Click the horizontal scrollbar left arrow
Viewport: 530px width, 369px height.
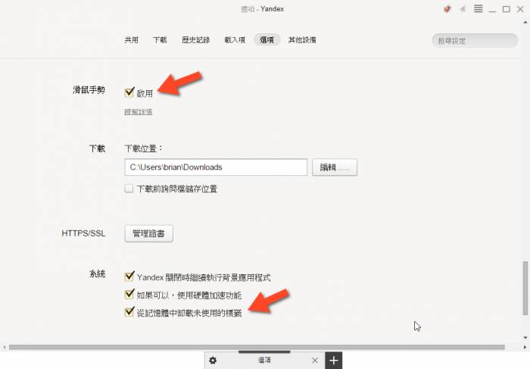[x=5, y=347]
